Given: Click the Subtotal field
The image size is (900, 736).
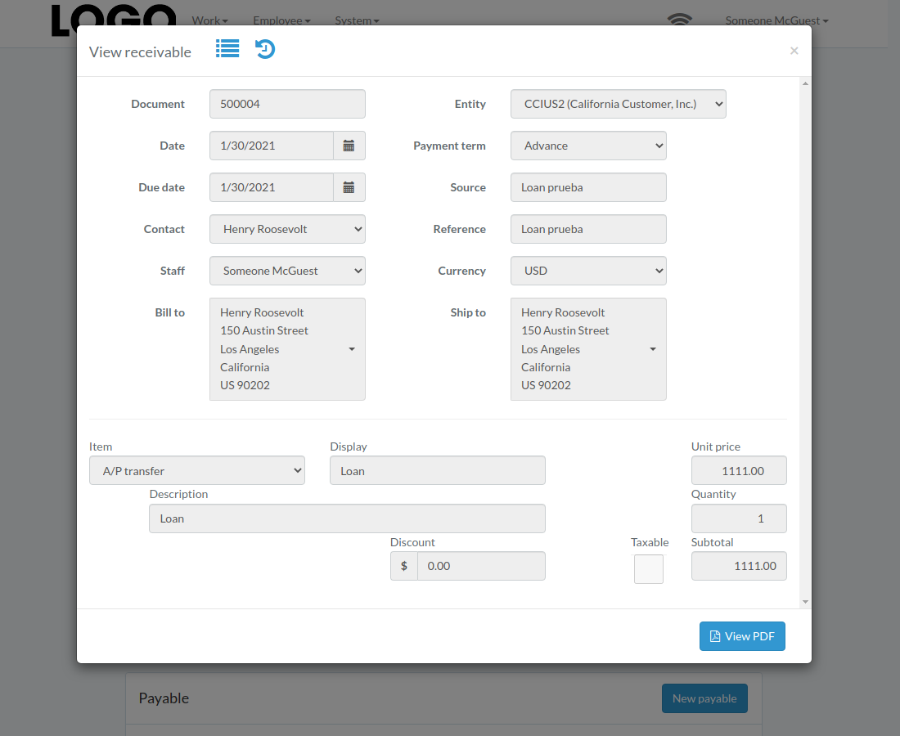Looking at the screenshot, I should point(739,566).
